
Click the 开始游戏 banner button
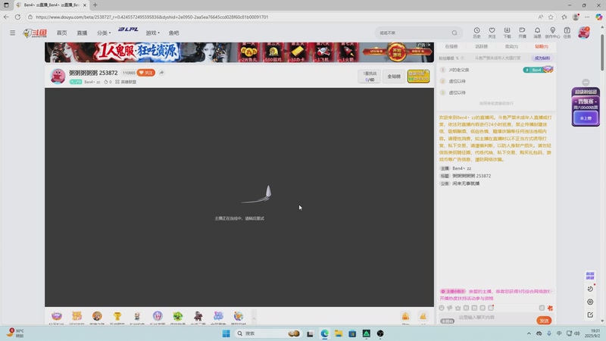coord(397,52)
